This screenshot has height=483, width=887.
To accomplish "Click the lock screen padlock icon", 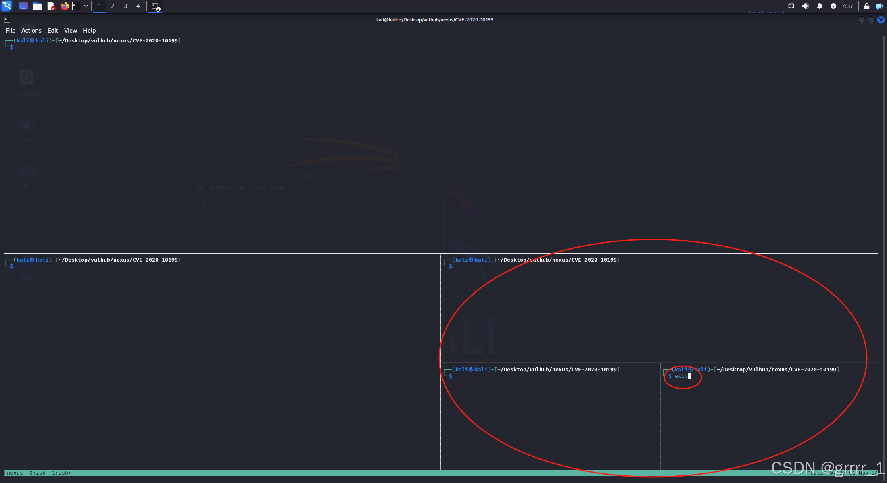I will click(866, 6).
